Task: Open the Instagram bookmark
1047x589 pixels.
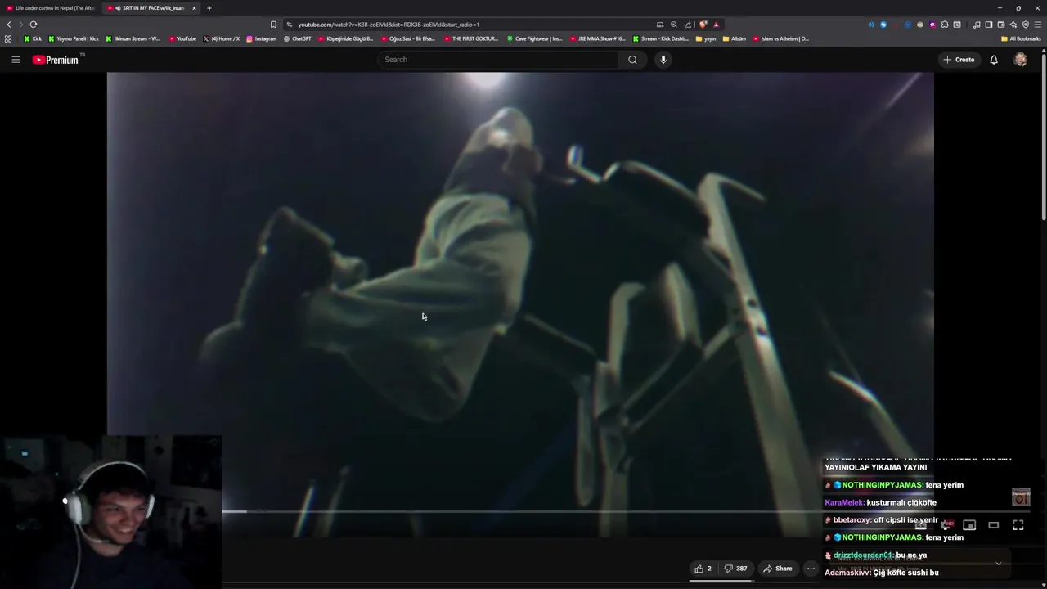Action: (261, 38)
